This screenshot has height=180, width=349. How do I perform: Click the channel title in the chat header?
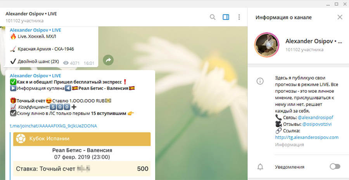coord(31,14)
